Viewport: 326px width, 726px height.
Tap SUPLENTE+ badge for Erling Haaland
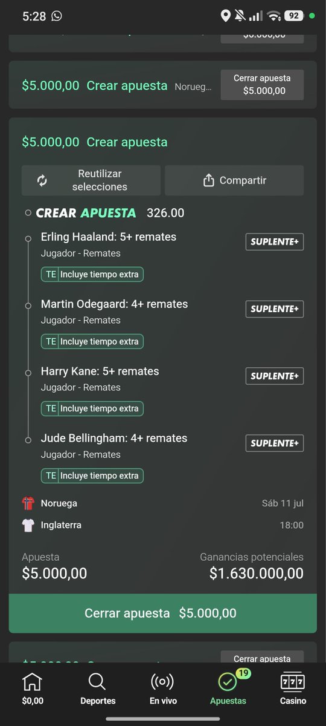[274, 242]
